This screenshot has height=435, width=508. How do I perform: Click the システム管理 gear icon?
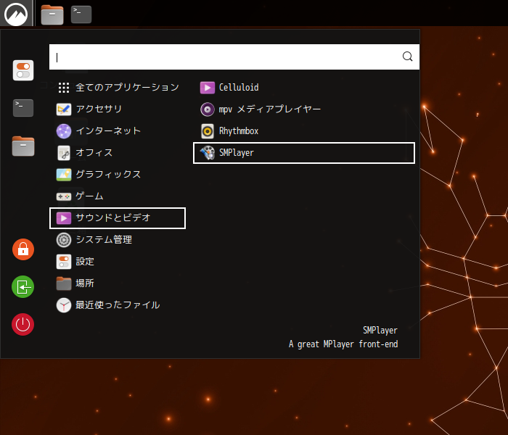click(64, 240)
